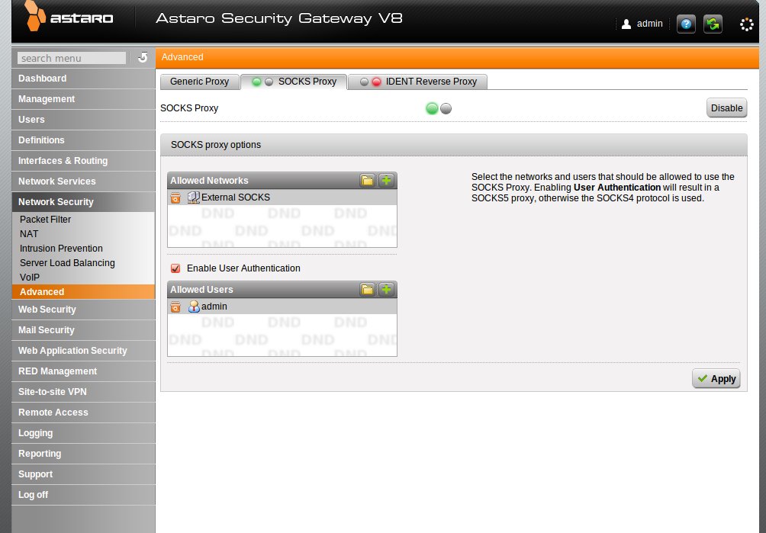The width and height of the screenshot is (766, 533).
Task: Expand the Web Security menu
Action: coord(83,310)
